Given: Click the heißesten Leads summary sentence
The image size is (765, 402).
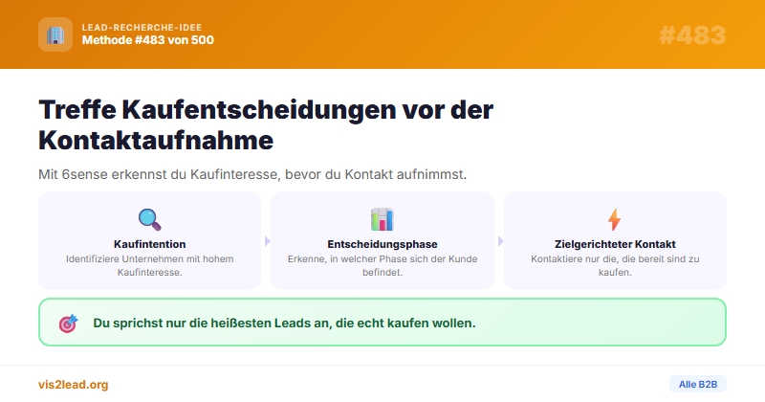Looking at the screenshot, I should 284,323.
